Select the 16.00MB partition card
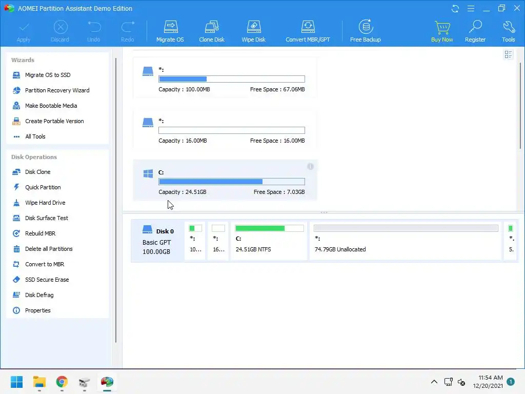 [x=225, y=129]
